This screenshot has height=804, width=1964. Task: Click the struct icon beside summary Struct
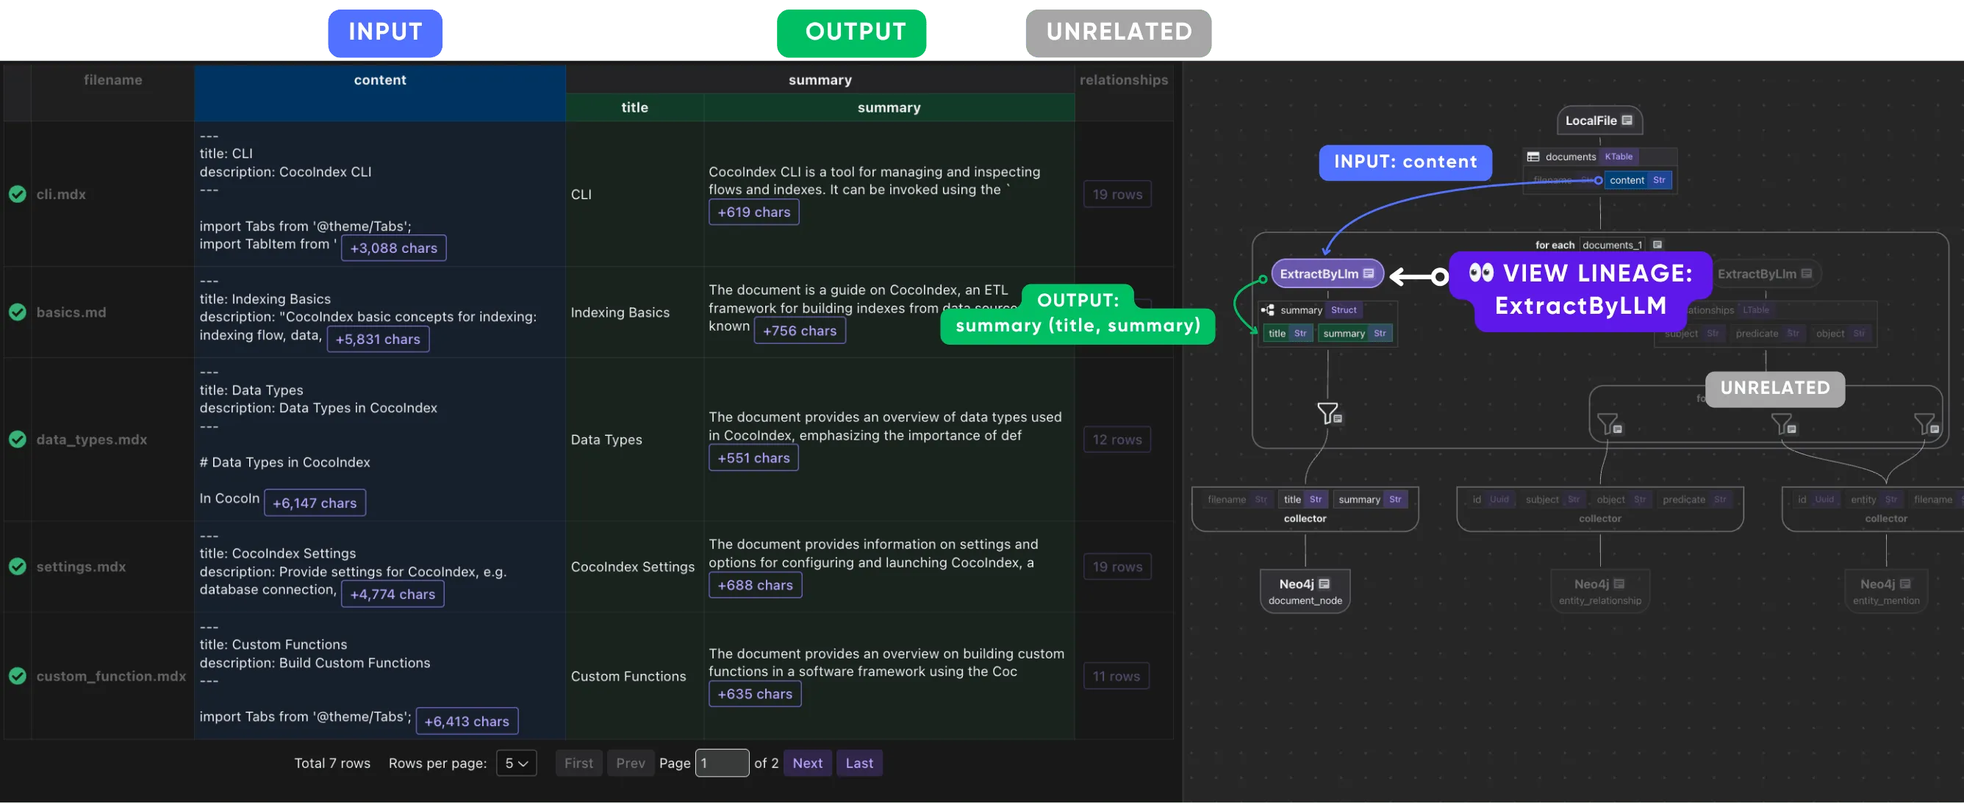(1268, 311)
